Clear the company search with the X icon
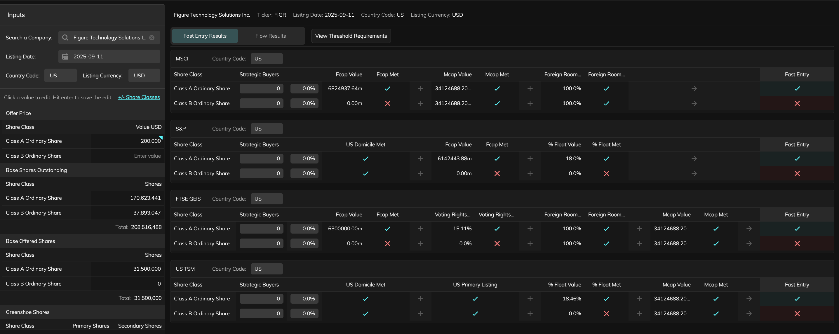The width and height of the screenshot is (839, 334). point(152,37)
